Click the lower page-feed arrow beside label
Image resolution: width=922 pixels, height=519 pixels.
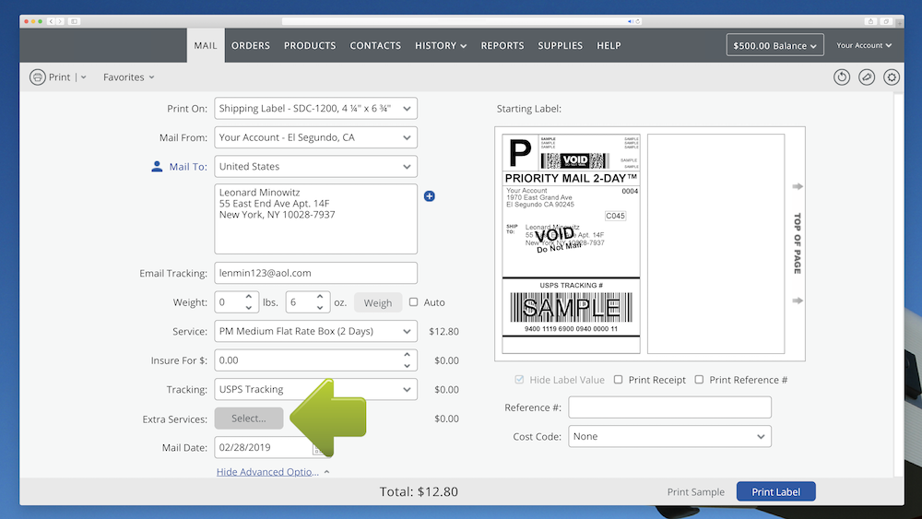click(x=798, y=301)
